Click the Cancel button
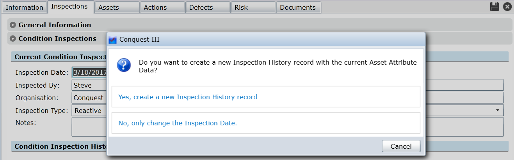This screenshot has width=514, height=160. coord(401,146)
